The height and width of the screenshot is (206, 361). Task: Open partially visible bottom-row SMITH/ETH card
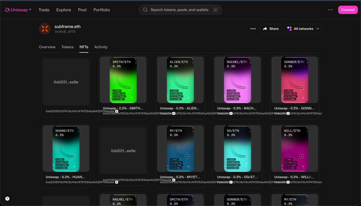(x=180, y=200)
